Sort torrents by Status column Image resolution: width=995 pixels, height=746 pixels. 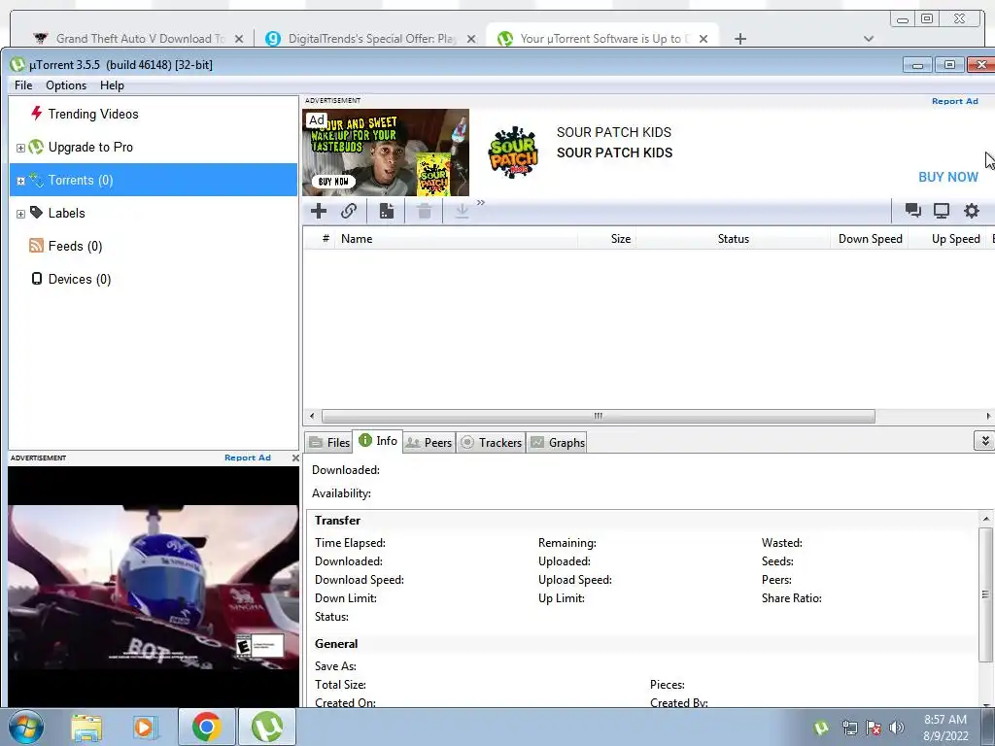(734, 239)
